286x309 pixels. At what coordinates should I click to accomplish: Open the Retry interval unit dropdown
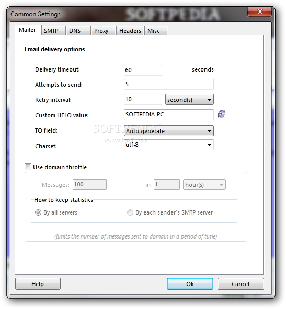189,100
